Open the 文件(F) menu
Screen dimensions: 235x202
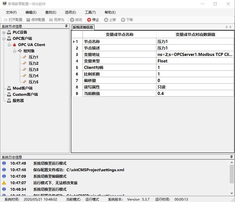11,12
